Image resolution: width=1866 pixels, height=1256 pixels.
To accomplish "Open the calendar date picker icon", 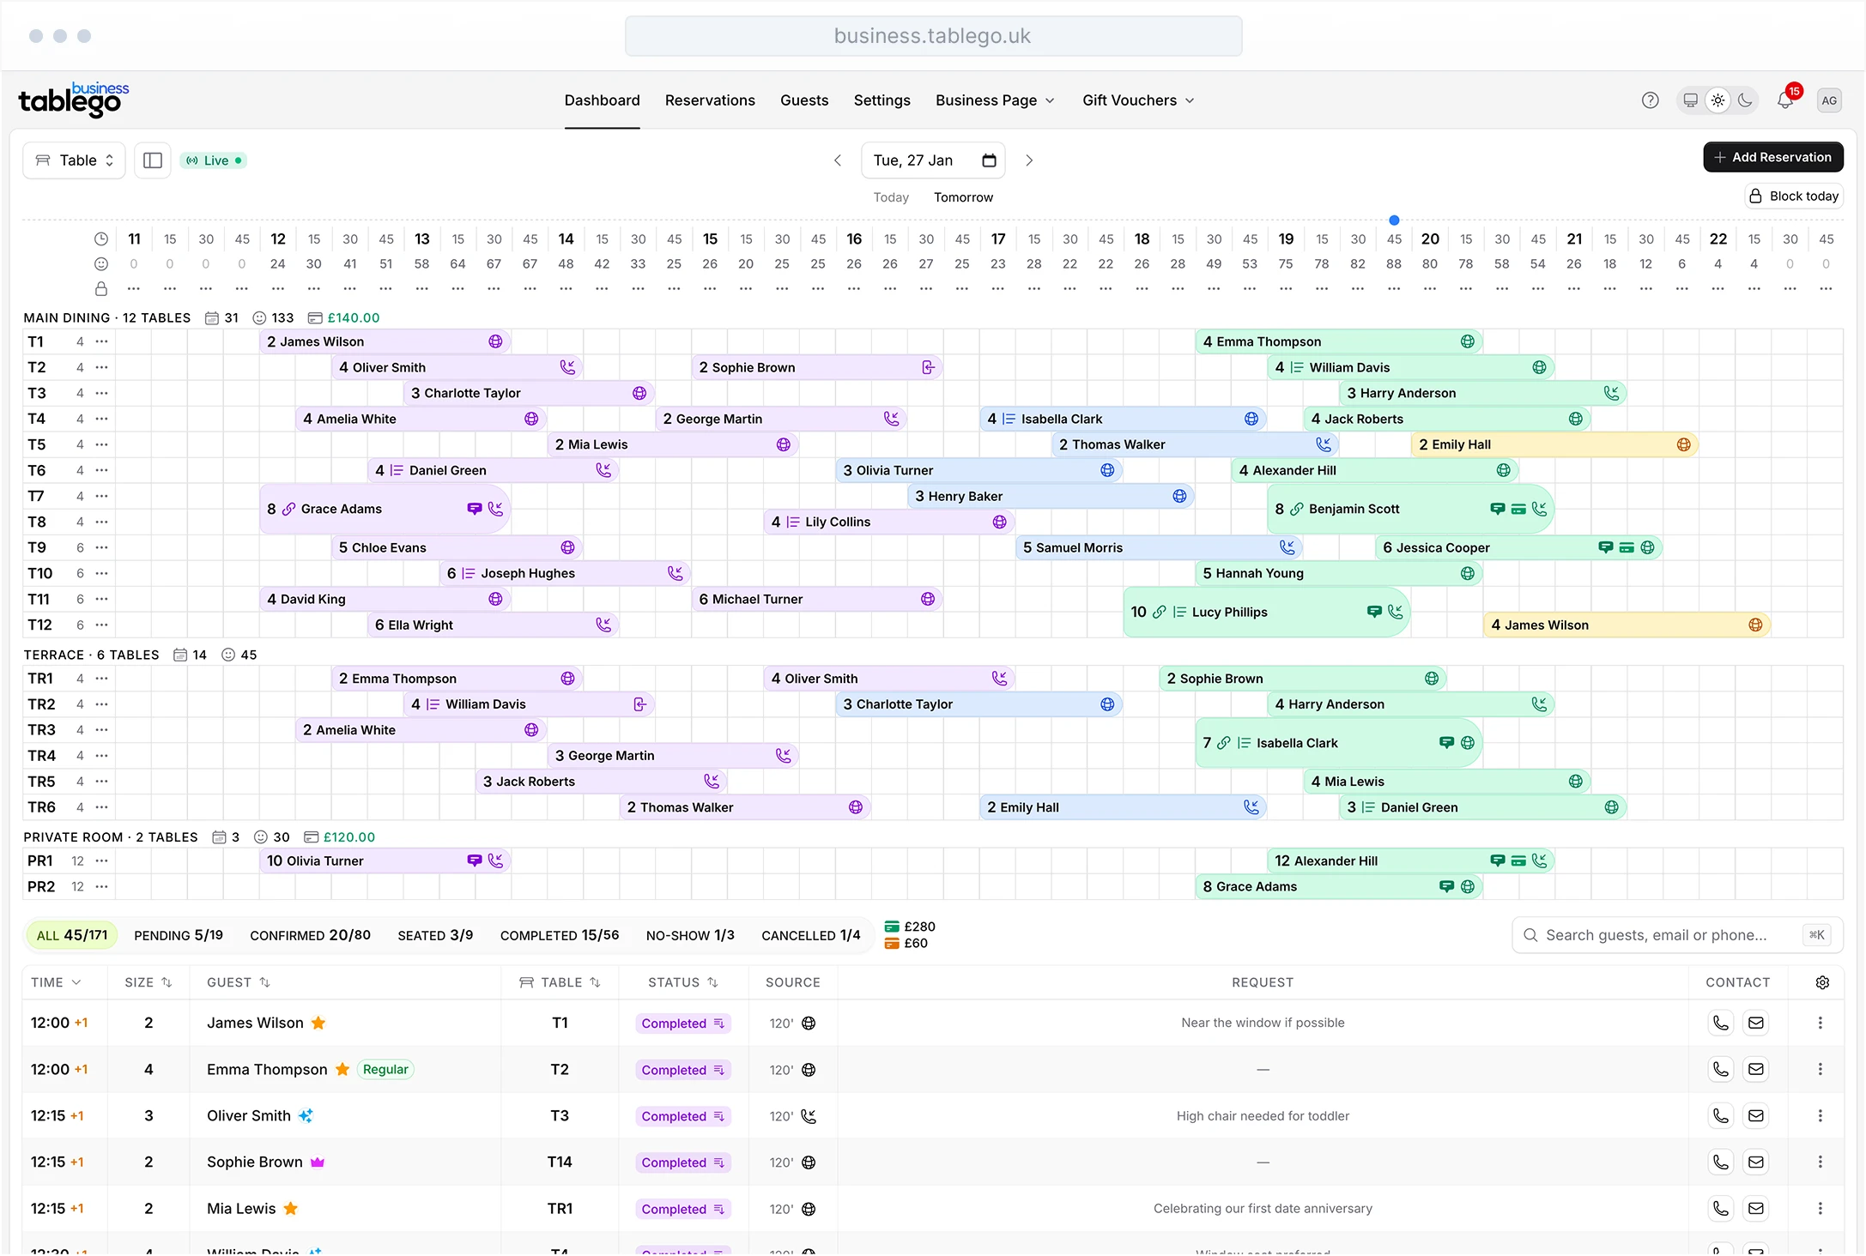I will click(x=989, y=160).
